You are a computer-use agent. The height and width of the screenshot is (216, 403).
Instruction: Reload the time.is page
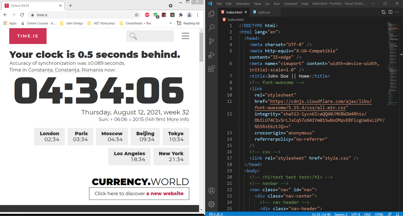click(22, 15)
